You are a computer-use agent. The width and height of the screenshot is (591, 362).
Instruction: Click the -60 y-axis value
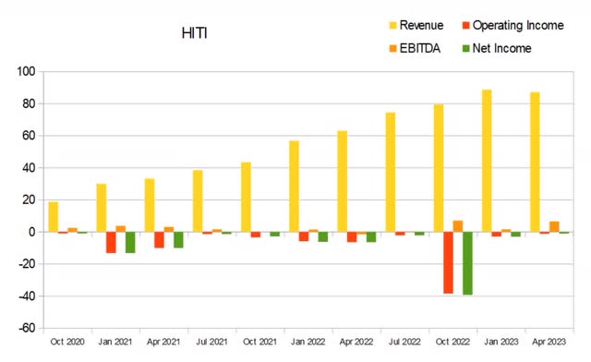[27, 328]
